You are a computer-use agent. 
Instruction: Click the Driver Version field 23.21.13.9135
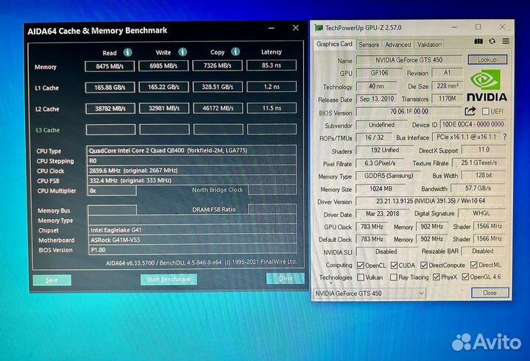[x=431, y=201]
